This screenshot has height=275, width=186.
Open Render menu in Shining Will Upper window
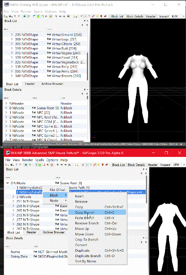(26, 11)
